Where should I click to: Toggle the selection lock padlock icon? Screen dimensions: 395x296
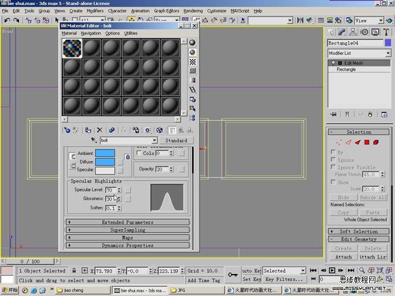[74, 270]
